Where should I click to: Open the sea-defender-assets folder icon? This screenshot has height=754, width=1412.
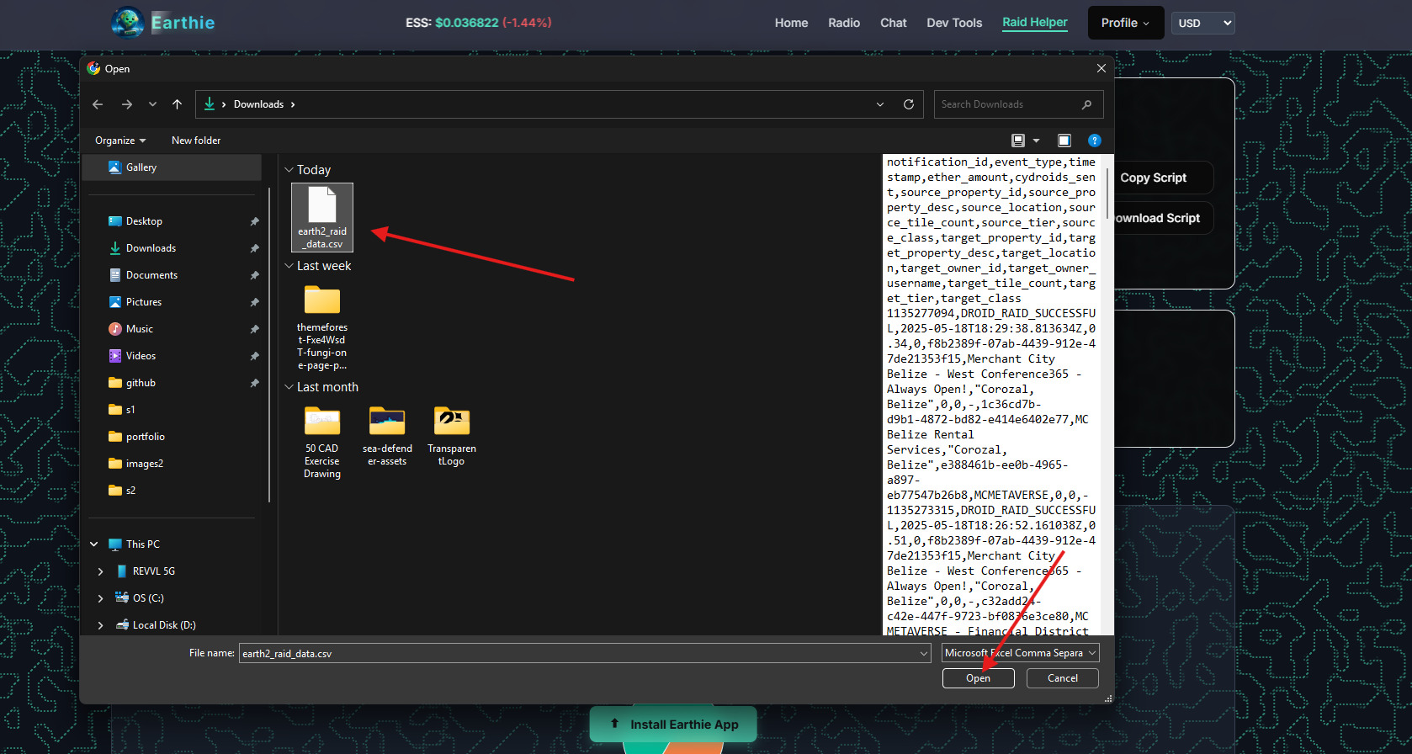(387, 421)
